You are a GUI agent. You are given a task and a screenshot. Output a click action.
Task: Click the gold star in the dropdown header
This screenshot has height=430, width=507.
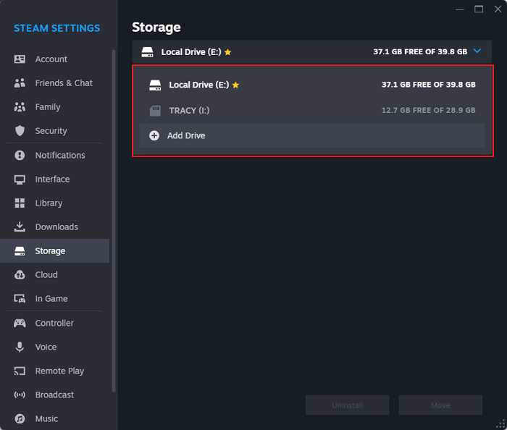click(x=228, y=52)
